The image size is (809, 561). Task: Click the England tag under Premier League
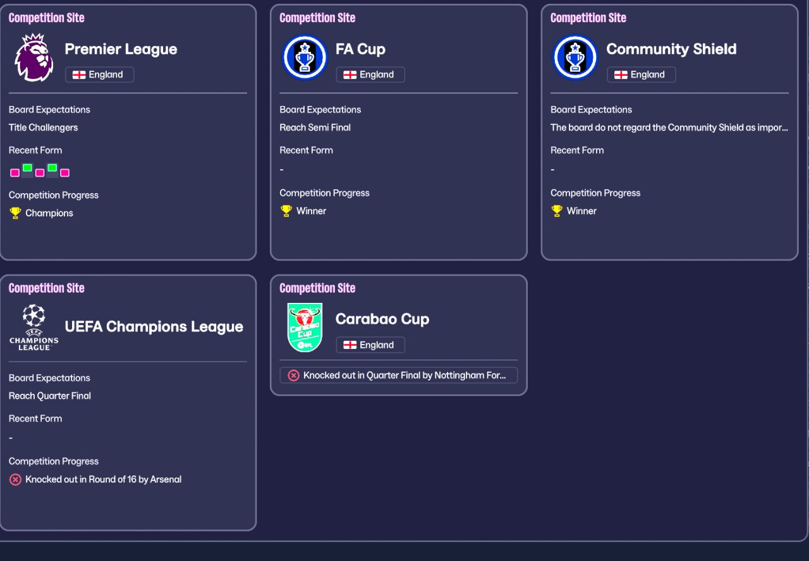[x=99, y=74]
